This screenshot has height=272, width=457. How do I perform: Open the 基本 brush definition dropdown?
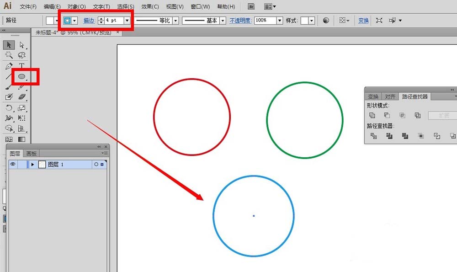pos(223,21)
